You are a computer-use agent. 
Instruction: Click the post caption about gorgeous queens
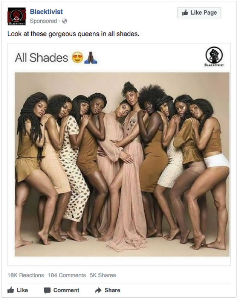[x=73, y=34]
